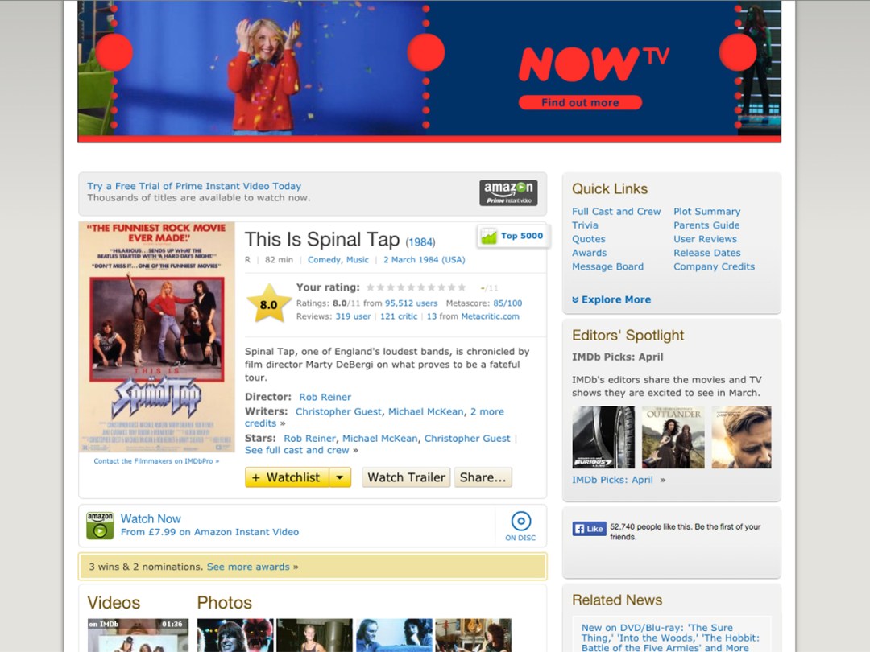Open the Watchlist dropdown arrow

click(x=340, y=477)
